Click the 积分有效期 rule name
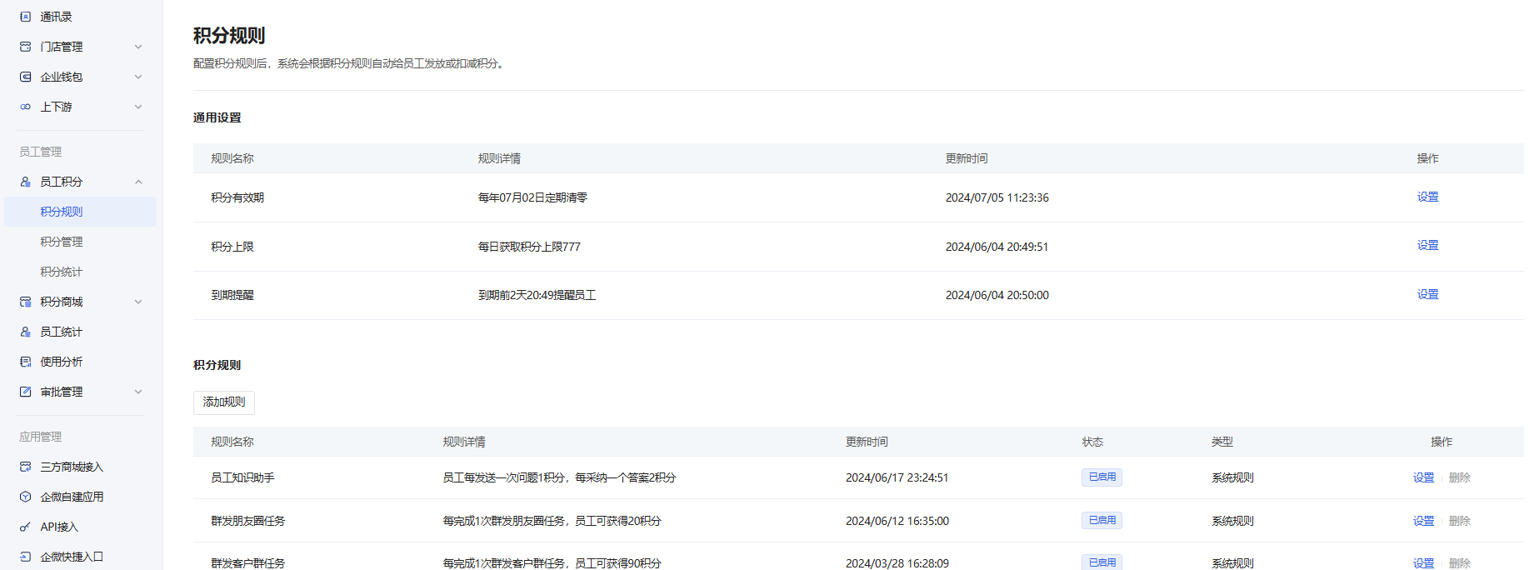Image resolution: width=1539 pixels, height=570 pixels. [237, 197]
